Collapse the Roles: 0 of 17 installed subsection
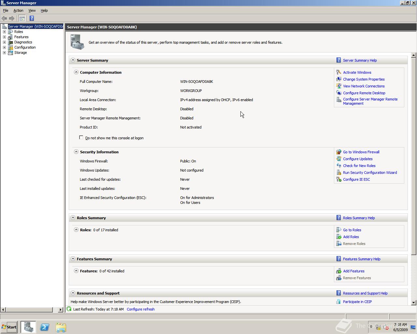Screen dimensions: 417x334 tap(76, 230)
